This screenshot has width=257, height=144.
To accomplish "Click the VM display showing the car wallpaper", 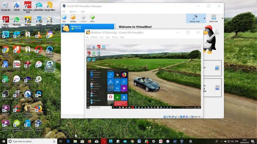I will click(x=144, y=76).
